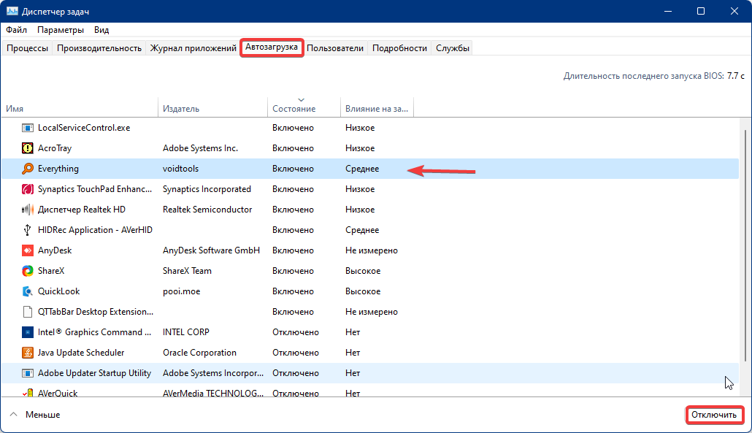752x433 pixels.
Task: Click the AcroTray yellow icon
Action: [28, 148]
